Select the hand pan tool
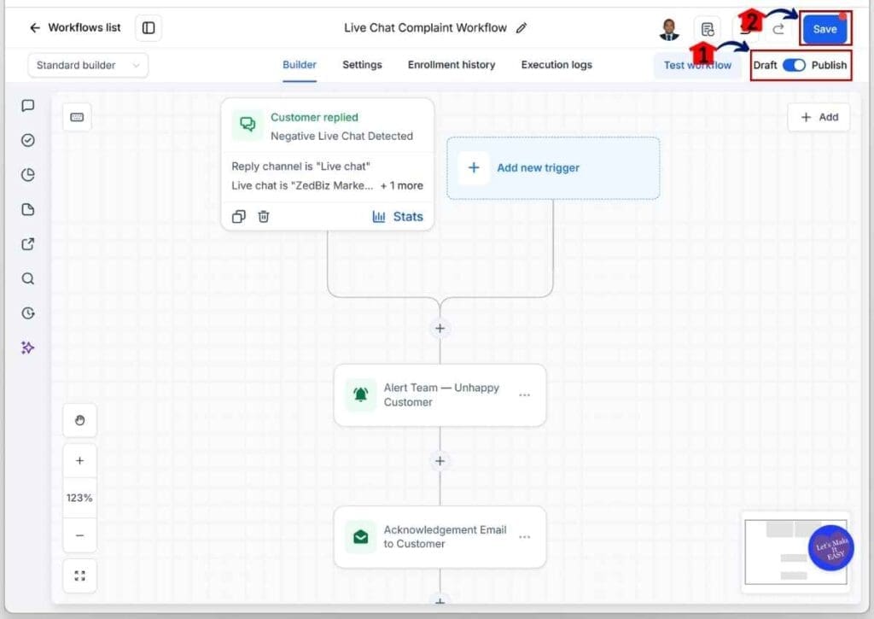Screen dimensions: 874x619 point(79,420)
